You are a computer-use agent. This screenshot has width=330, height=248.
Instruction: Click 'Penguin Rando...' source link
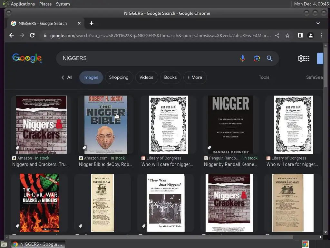tap(231, 158)
